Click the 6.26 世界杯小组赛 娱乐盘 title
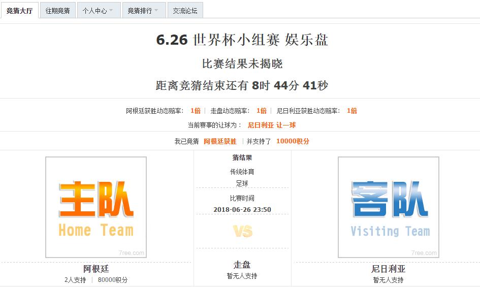This screenshot has height=287, width=480. tap(242, 40)
